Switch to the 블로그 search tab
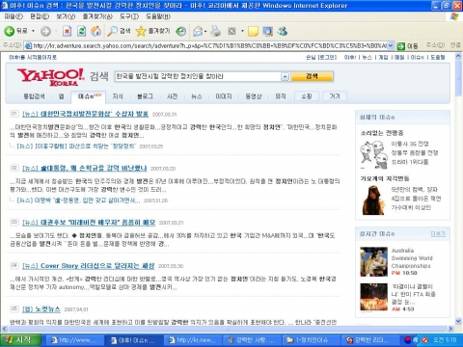 pyautogui.click(x=145, y=96)
